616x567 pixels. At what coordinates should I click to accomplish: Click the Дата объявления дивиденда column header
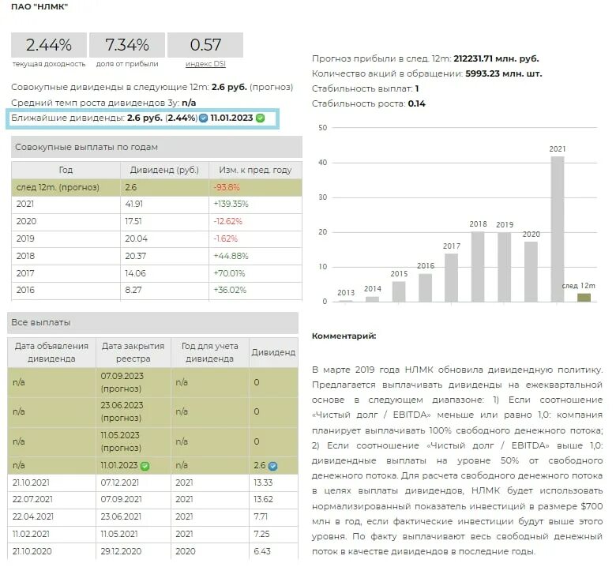click(x=51, y=352)
